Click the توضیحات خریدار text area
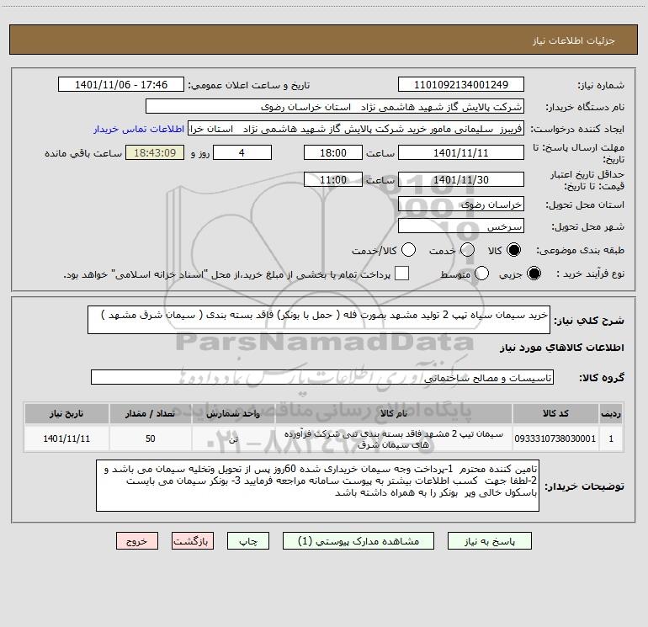Image resolution: width=648 pixels, height=627 pixels. click(317, 486)
